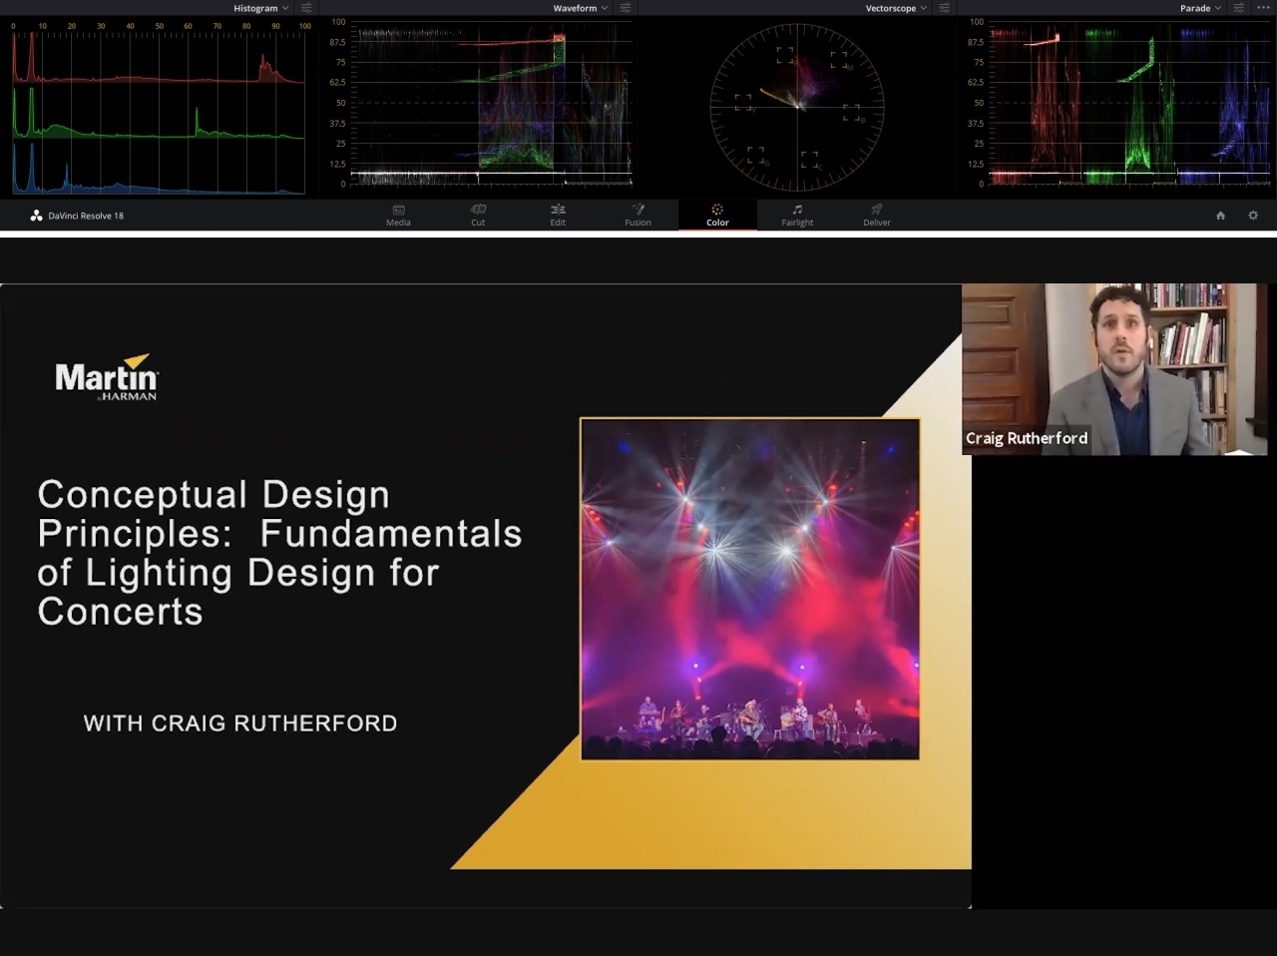Open the scopes three-dot options menu

(1263, 8)
